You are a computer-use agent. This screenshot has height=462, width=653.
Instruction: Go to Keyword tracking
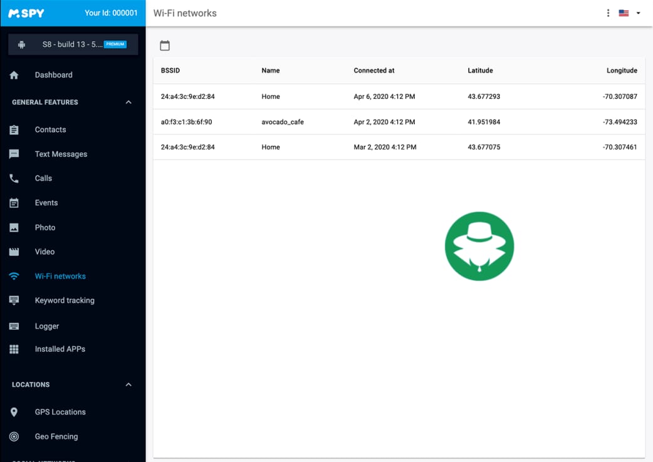[65, 300]
